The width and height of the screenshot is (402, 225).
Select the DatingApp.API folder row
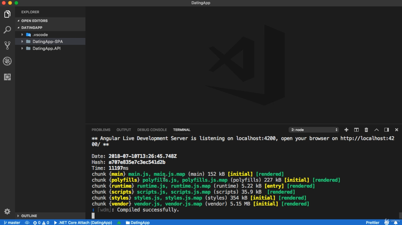tap(50, 48)
